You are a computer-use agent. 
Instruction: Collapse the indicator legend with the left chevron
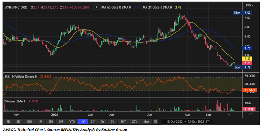[97, 7]
